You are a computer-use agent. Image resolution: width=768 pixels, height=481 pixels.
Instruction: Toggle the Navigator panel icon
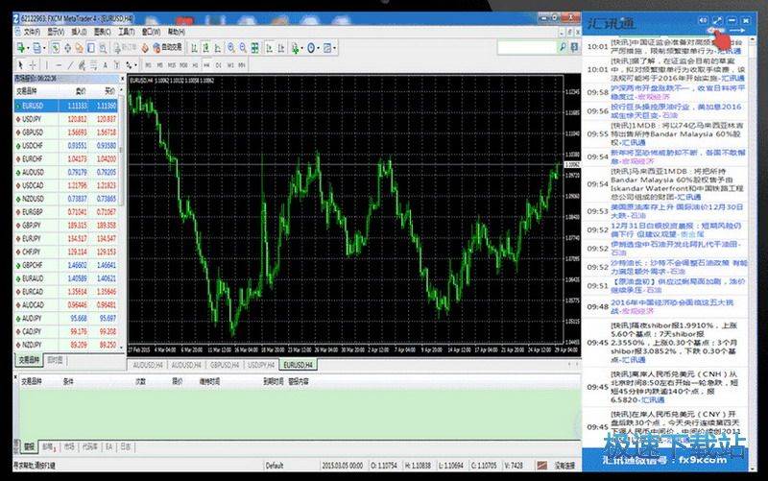[79, 48]
